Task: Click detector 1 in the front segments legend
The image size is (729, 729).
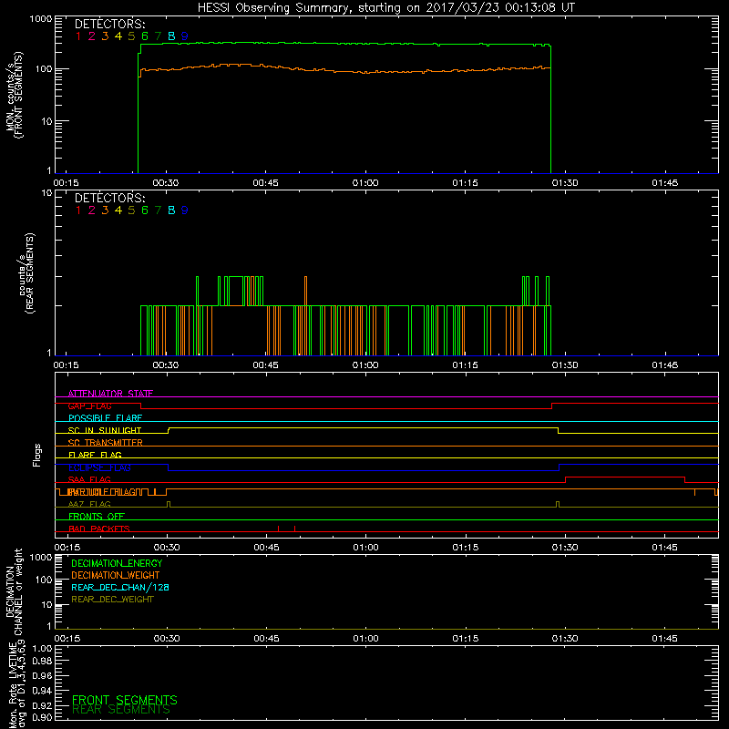Action: [x=78, y=36]
